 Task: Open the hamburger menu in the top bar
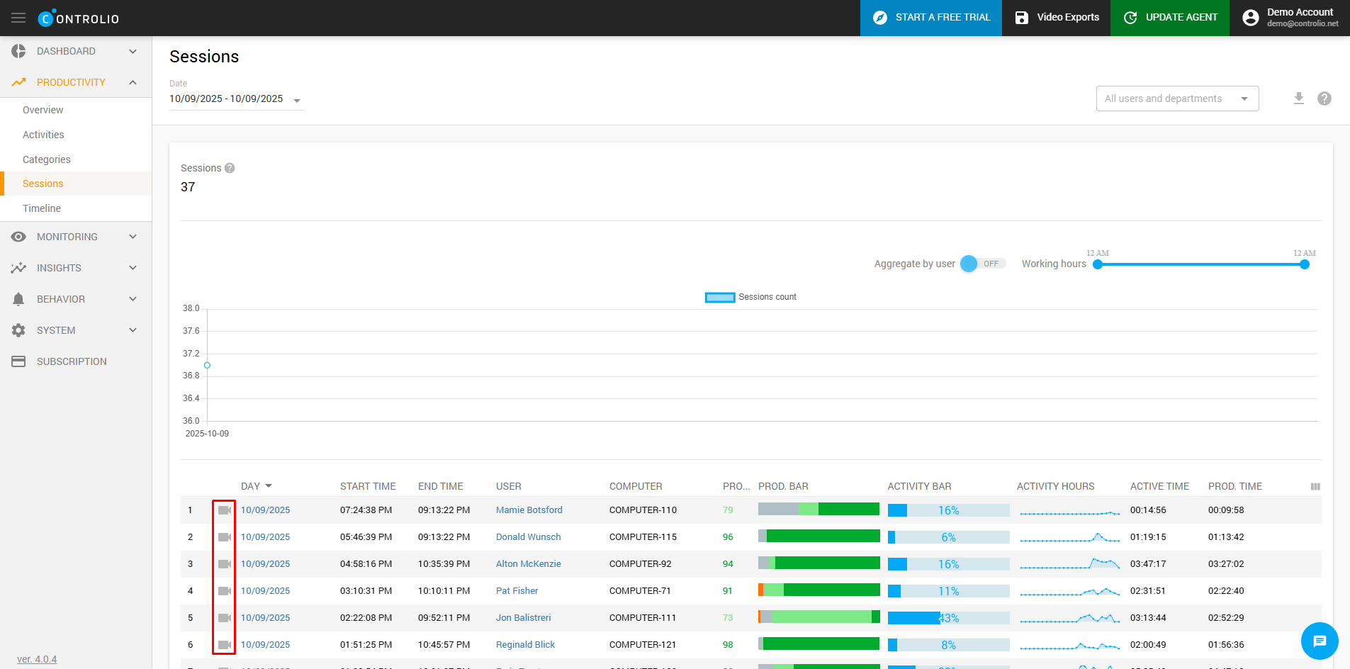click(x=18, y=18)
